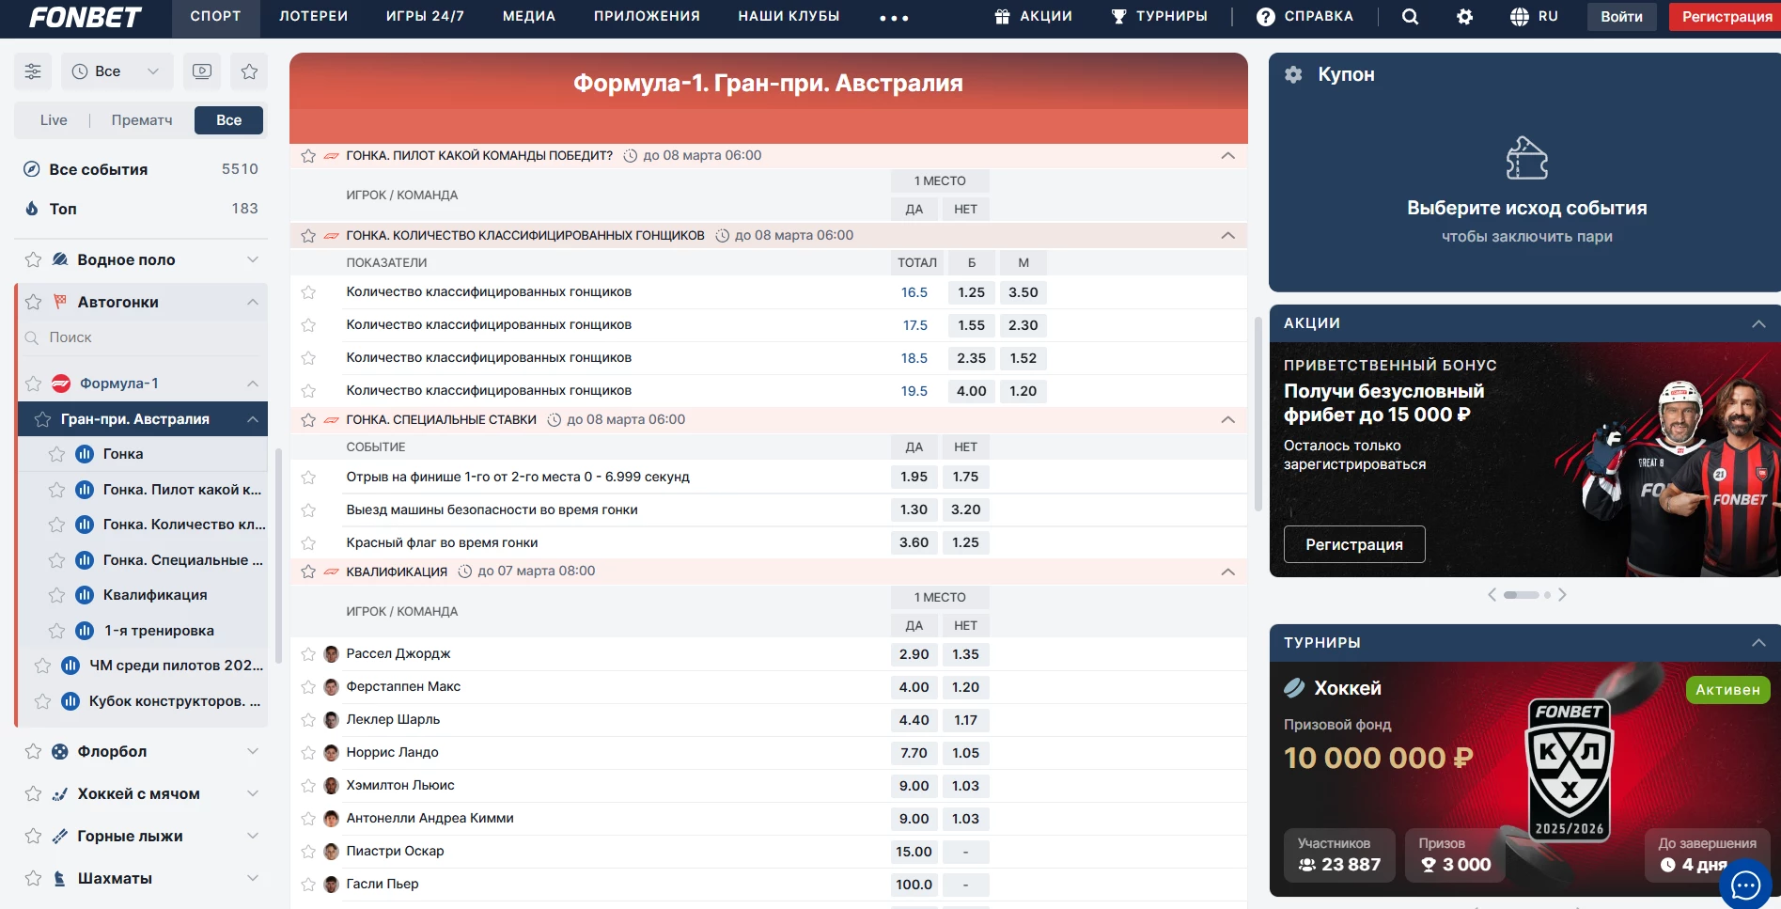Open the search magnifier in top bar
Viewport: 1781px width, 909px height.
1410,17
